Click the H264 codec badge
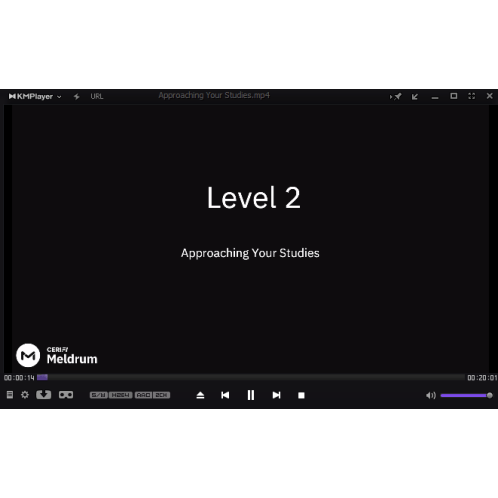This screenshot has width=498, height=498. pos(121,395)
